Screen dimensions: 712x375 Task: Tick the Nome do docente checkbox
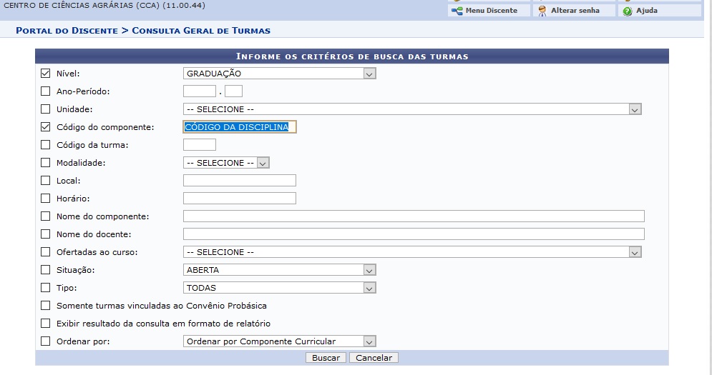(x=46, y=234)
